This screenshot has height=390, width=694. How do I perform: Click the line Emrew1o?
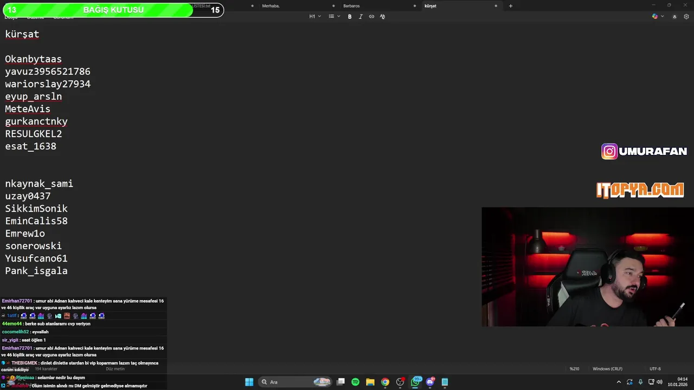(25, 233)
